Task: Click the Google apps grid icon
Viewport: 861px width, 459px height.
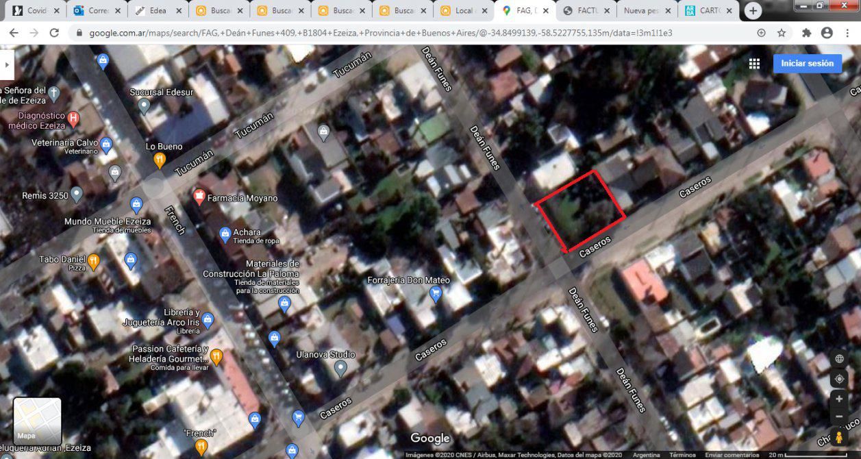Action: tap(754, 64)
